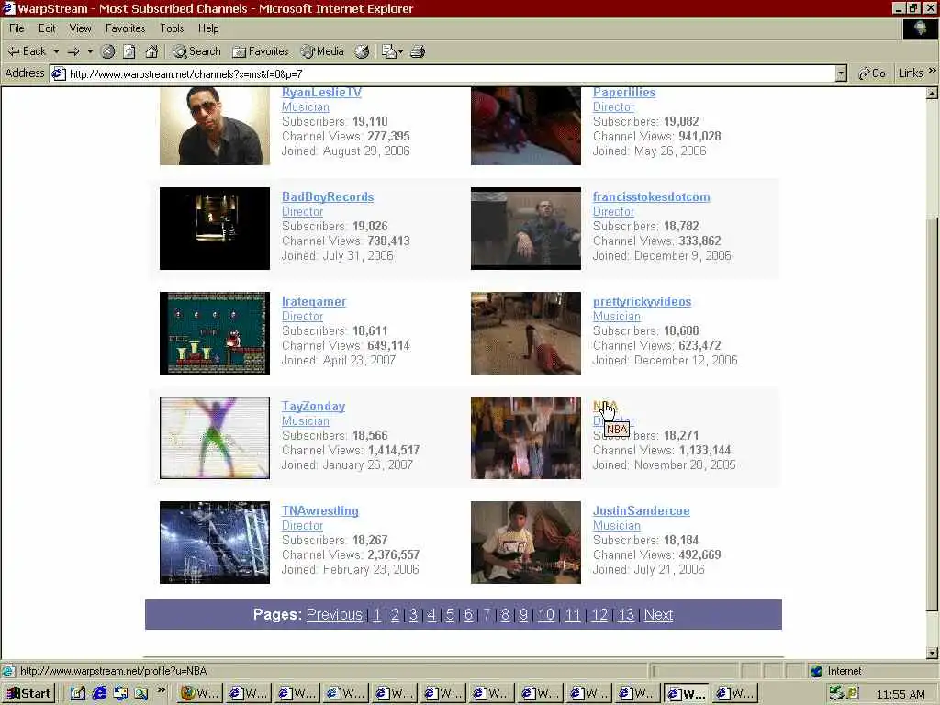Open the prettyrickyvideos channel link
The height and width of the screenshot is (705, 940).
pyautogui.click(x=642, y=301)
